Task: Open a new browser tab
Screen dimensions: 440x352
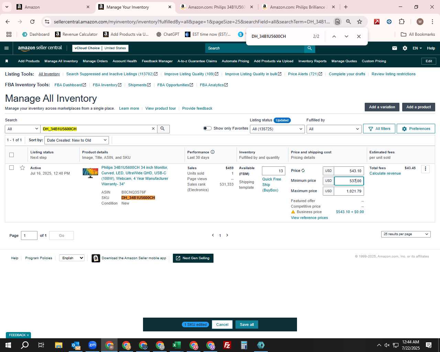Action: click(346, 7)
